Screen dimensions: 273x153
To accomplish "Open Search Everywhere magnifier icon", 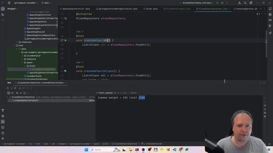I will [245, 3].
